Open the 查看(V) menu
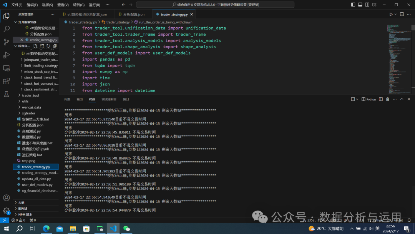 (63, 5)
